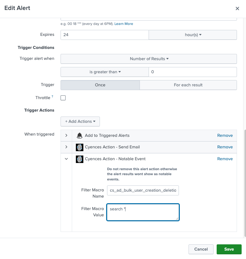Open the hour(s) unit dropdown

coord(192,35)
